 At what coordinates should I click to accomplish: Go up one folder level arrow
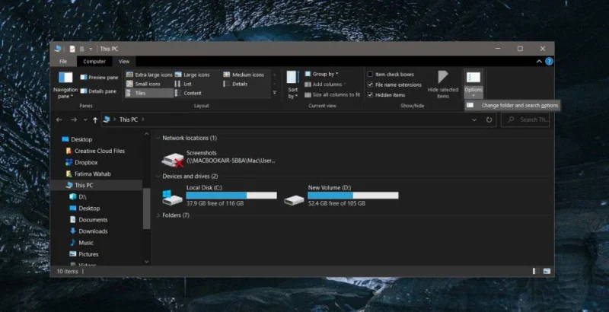94,120
